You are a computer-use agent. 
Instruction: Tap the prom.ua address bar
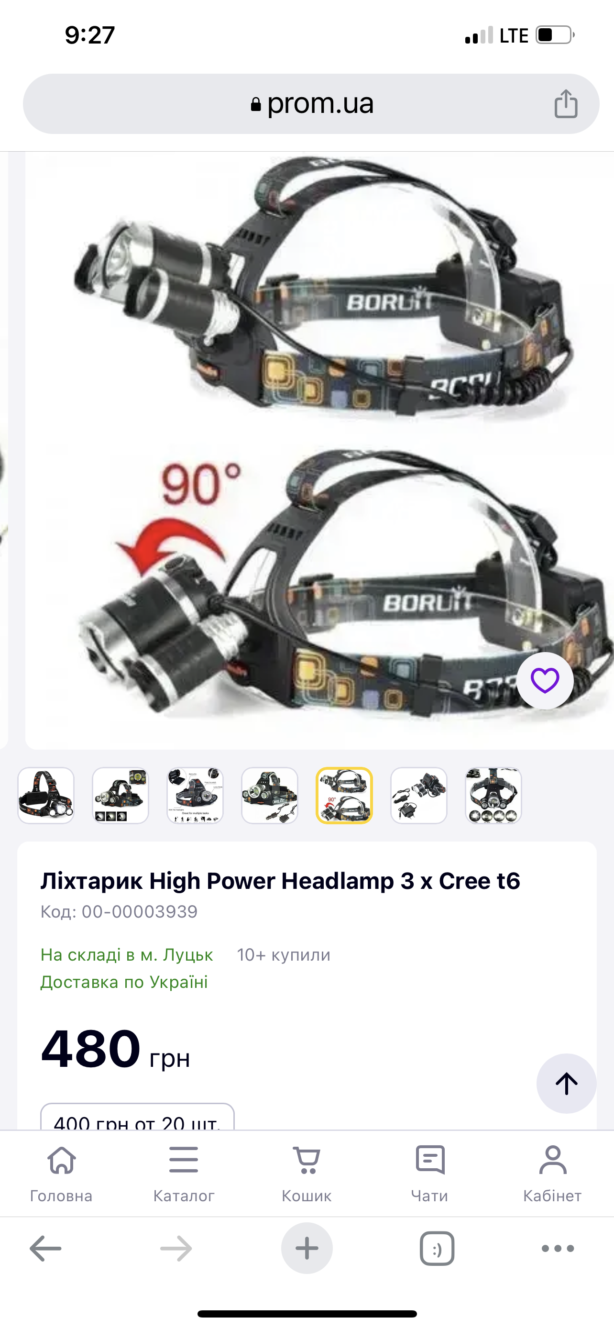[x=311, y=104]
